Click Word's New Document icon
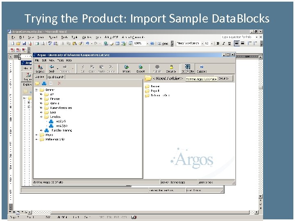This screenshot has width=295, height=221. 12,43
